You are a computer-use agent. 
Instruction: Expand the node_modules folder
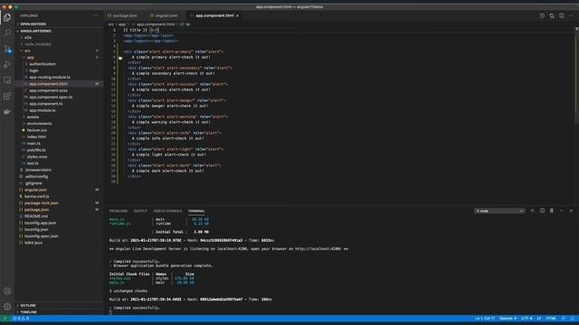click(59, 44)
